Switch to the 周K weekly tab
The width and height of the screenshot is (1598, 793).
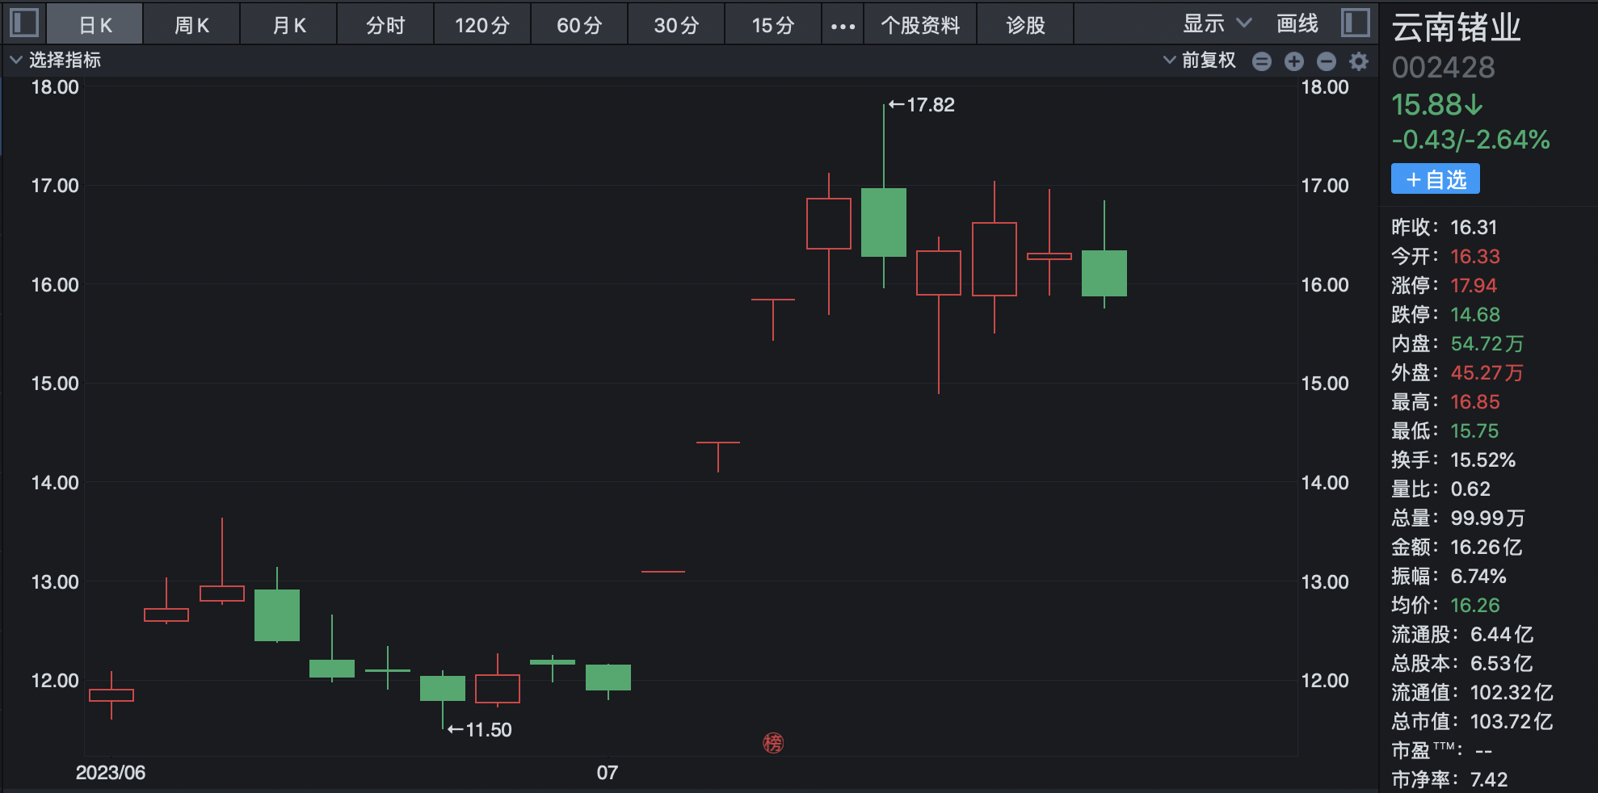tap(191, 26)
